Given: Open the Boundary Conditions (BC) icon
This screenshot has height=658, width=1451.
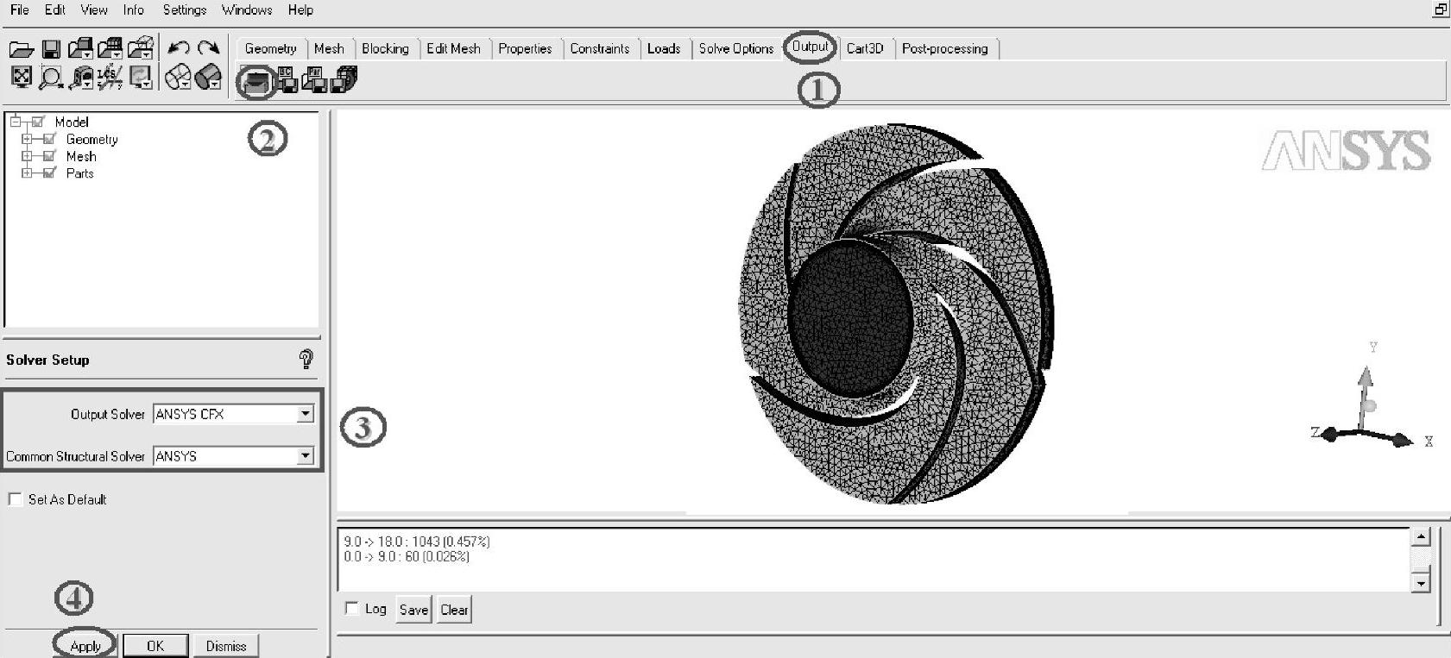Looking at the screenshot, I should 287,79.
